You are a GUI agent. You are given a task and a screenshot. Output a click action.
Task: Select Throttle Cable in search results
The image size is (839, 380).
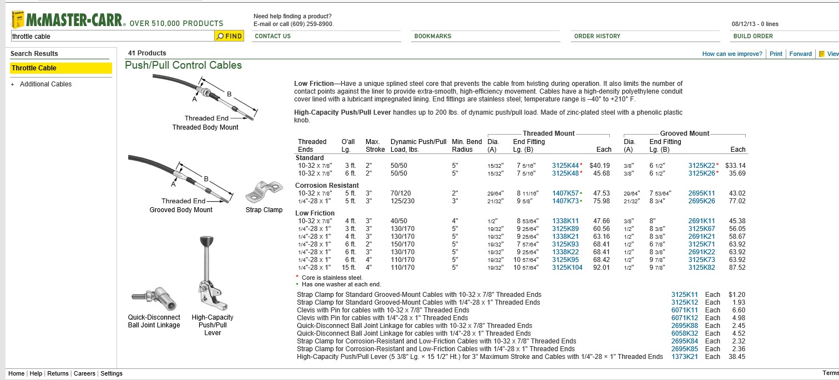(x=34, y=68)
